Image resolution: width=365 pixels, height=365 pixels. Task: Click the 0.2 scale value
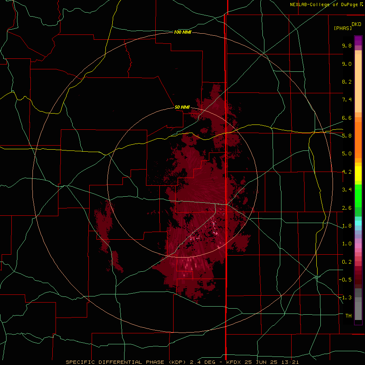point(347,262)
